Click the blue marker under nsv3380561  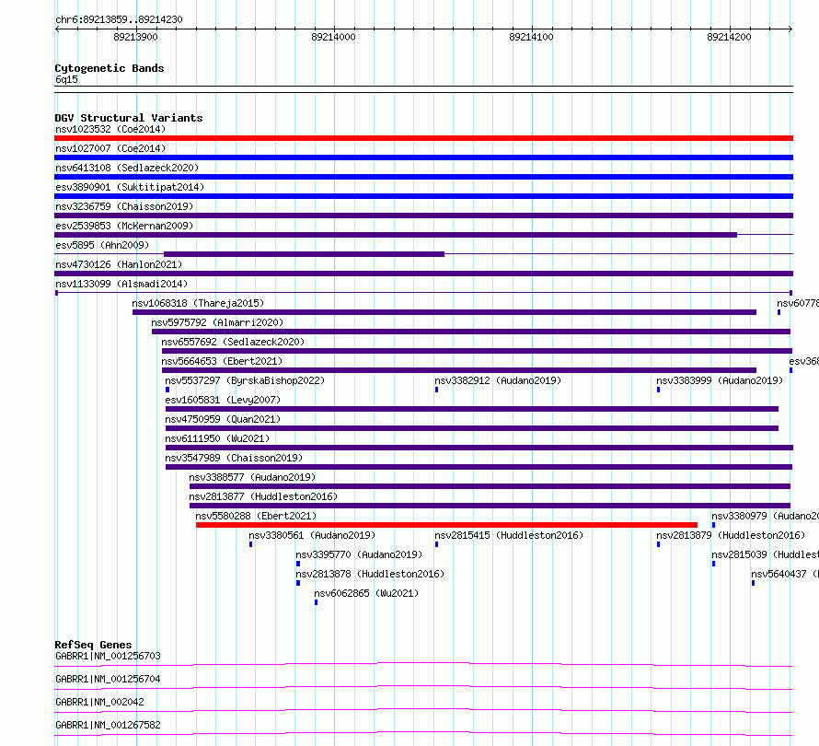(250, 544)
